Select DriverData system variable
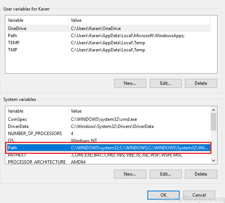 109,126
